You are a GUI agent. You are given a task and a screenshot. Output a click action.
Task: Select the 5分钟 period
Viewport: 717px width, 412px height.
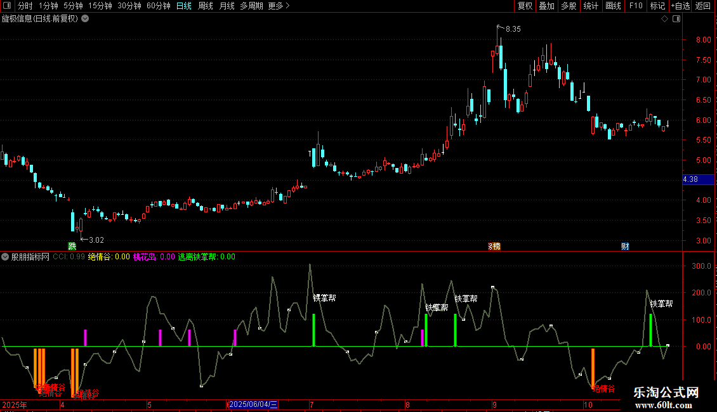(x=73, y=6)
